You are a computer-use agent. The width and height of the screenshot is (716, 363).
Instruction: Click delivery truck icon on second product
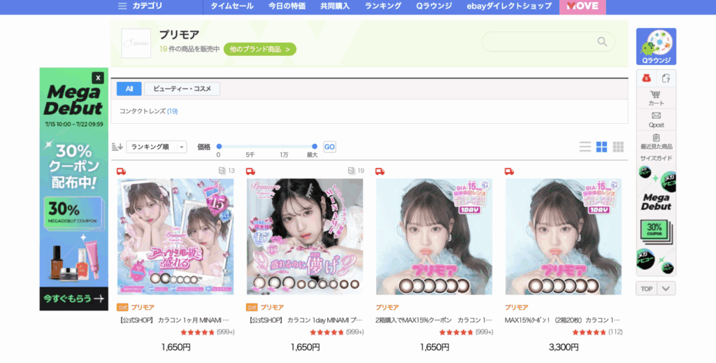coord(250,171)
